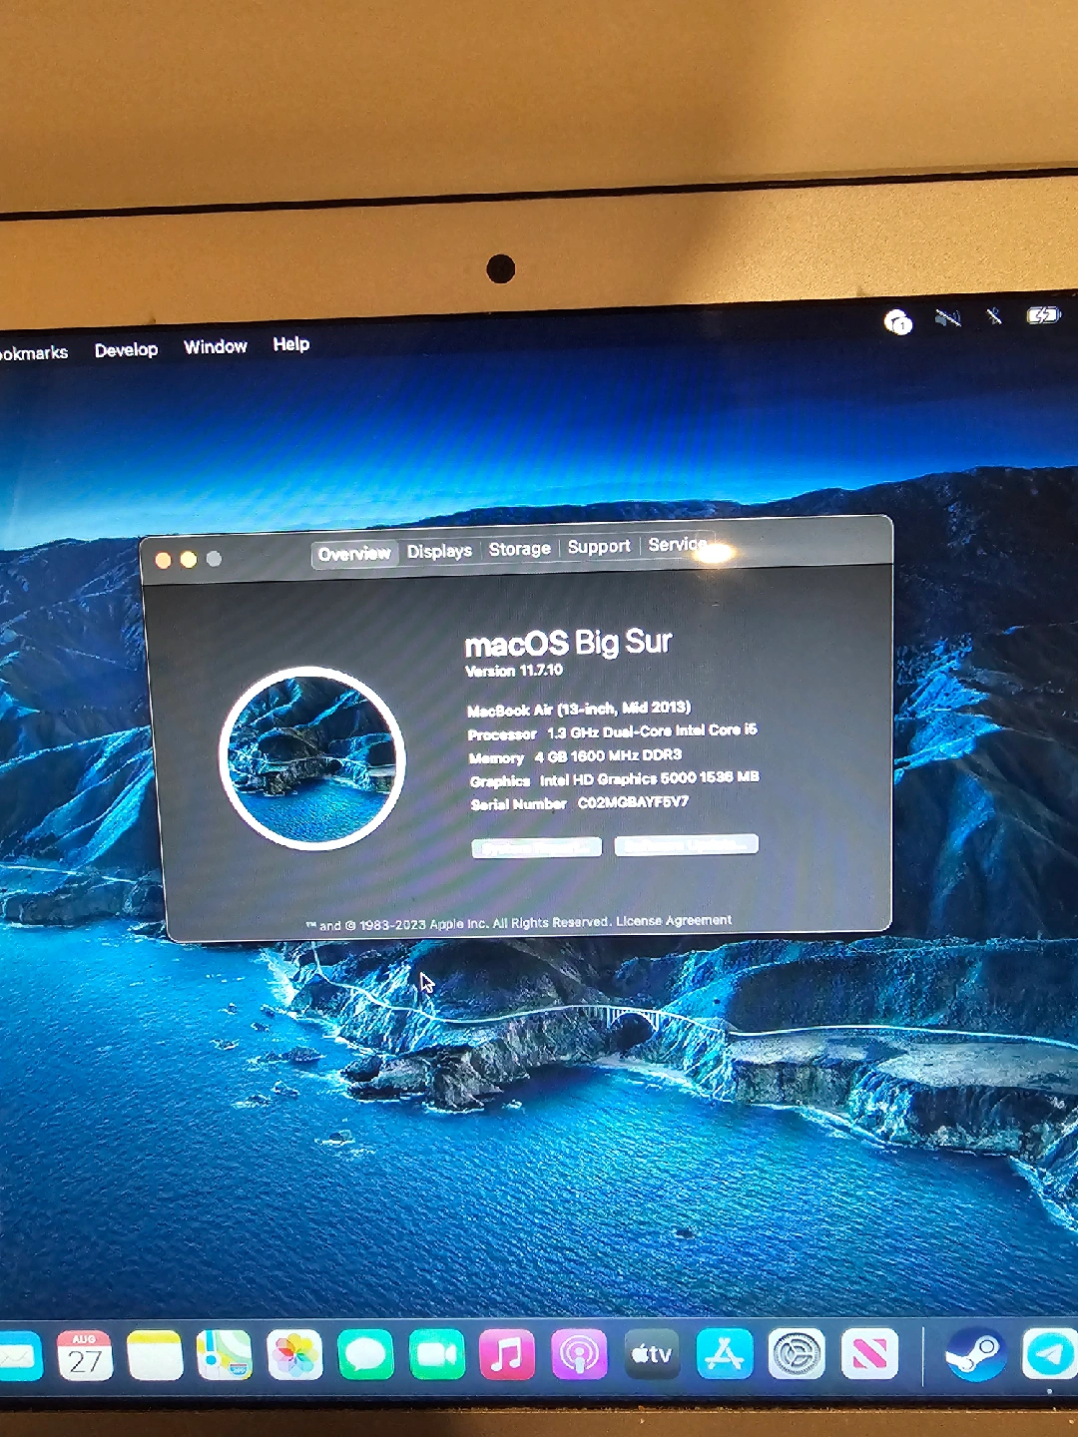Launch Messages from the Dock
This screenshot has width=1078, height=1437.
(365, 1356)
